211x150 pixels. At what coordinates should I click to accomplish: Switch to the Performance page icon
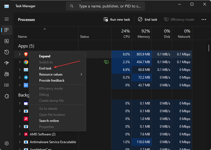click(7, 41)
